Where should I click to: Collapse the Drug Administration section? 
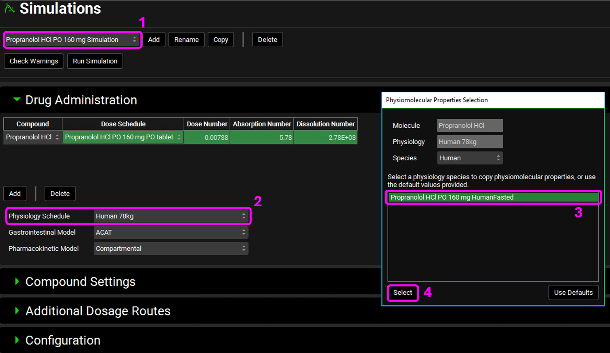[17, 99]
